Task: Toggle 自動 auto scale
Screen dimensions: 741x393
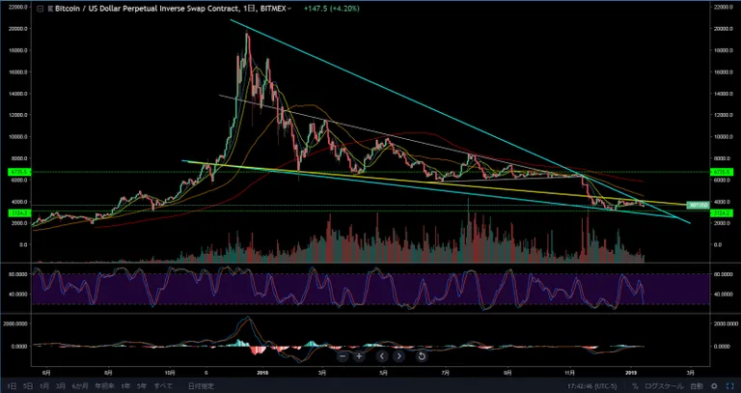Action: click(x=697, y=386)
